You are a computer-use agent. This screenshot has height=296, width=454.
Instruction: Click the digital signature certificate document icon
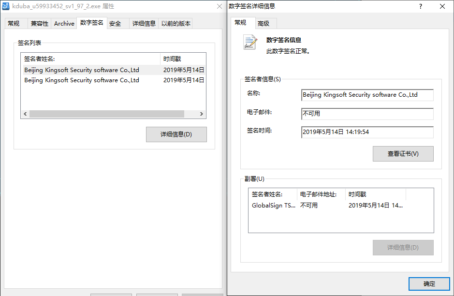[250, 42]
